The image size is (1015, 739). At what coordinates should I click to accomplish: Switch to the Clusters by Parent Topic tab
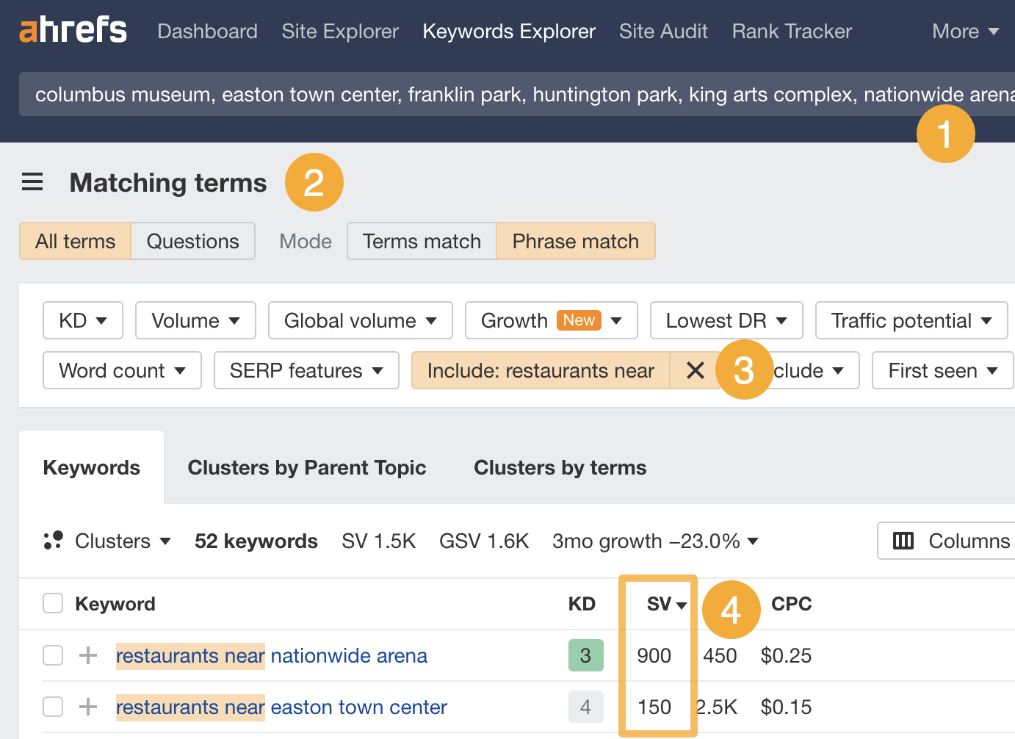[307, 467]
